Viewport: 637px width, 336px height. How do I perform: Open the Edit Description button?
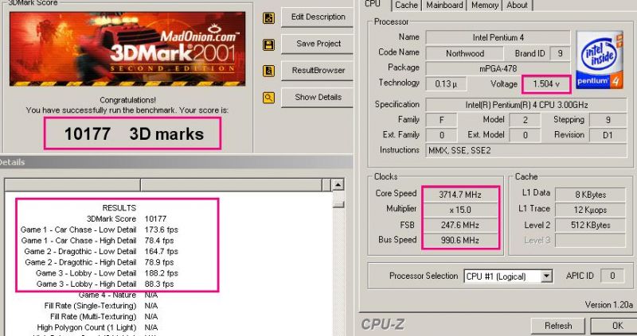[318, 17]
